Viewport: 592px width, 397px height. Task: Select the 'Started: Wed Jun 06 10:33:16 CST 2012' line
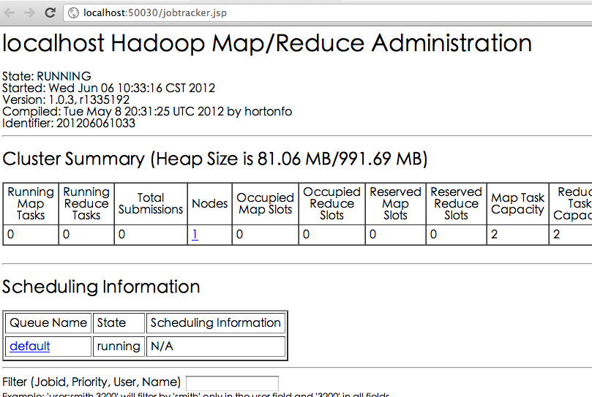click(x=109, y=88)
